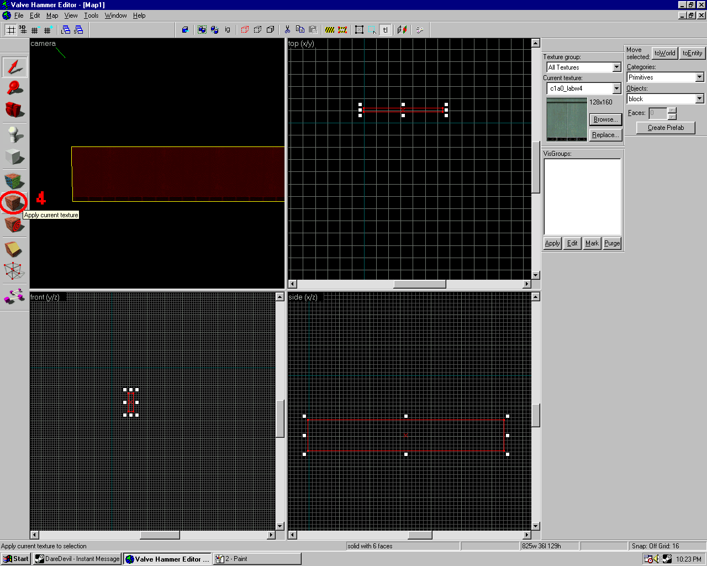707x566 pixels.
Task: Choose the Entity tool with lightbulb icon
Action: (14, 134)
